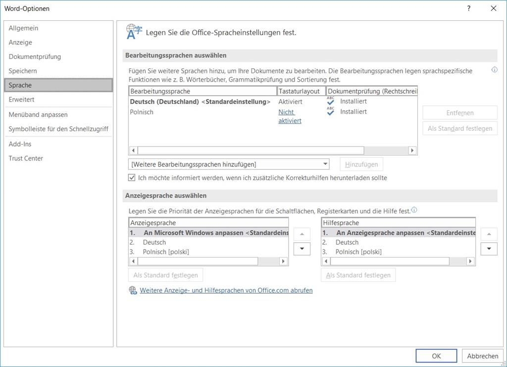
Task: Click the Nicht aktiviert keyboard layout link
Action: pyautogui.click(x=290, y=116)
